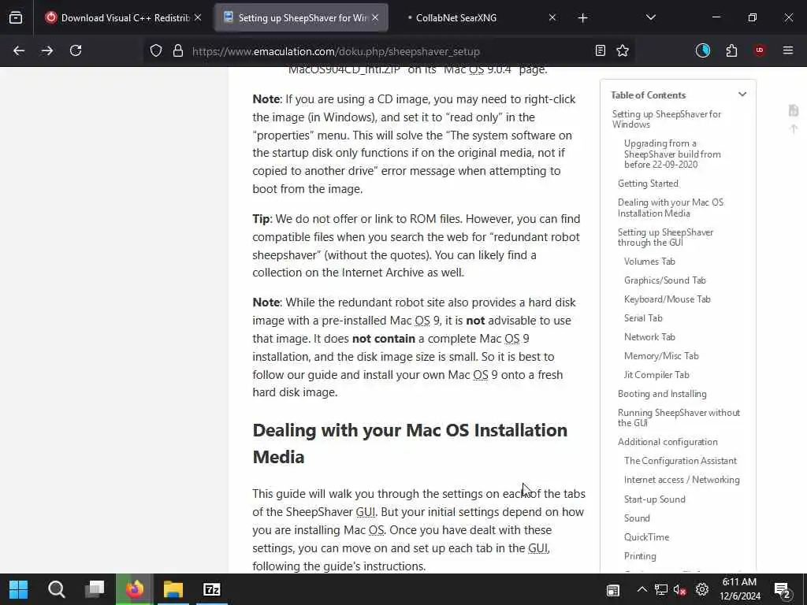
Task: Jump to Serial Tab section
Action: pos(643,318)
